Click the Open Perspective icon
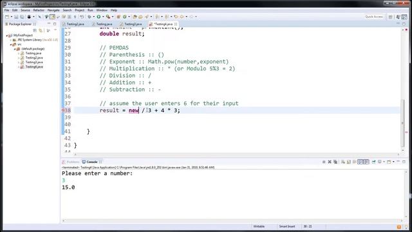Image resolution: width=412 pixels, height=232 pixels. coord(391,17)
